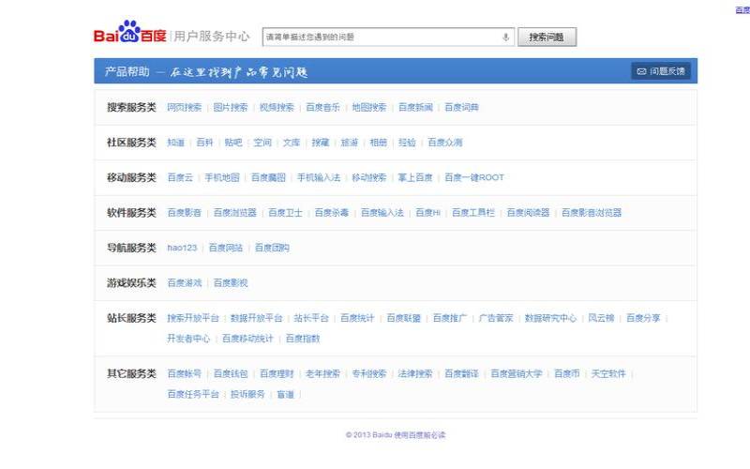750x469 pixels.
Task: Open the 地图搜索 help link
Action: [368, 107]
